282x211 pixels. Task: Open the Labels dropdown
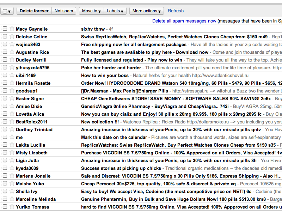[115, 11]
